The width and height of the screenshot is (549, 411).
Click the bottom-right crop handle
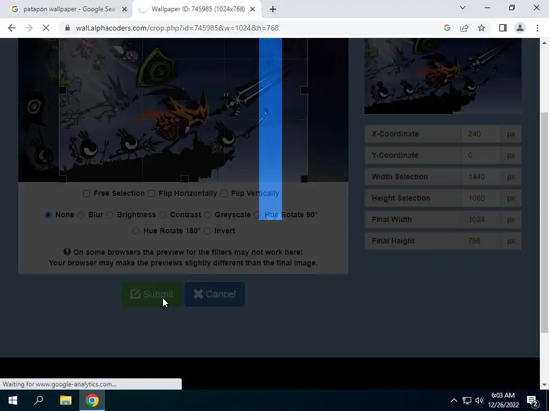pyautogui.click(x=305, y=179)
